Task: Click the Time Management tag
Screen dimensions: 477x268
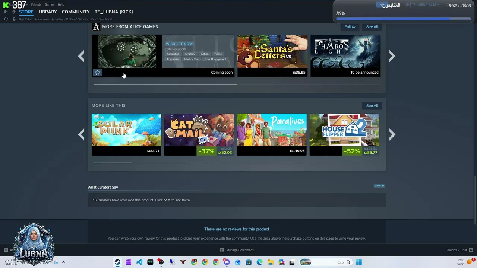Action: click(x=215, y=60)
